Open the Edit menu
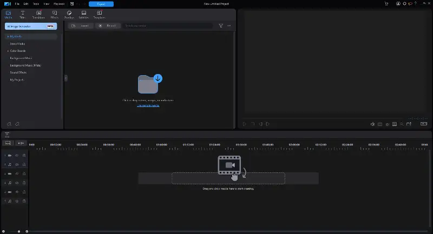433x234 pixels. click(26, 4)
